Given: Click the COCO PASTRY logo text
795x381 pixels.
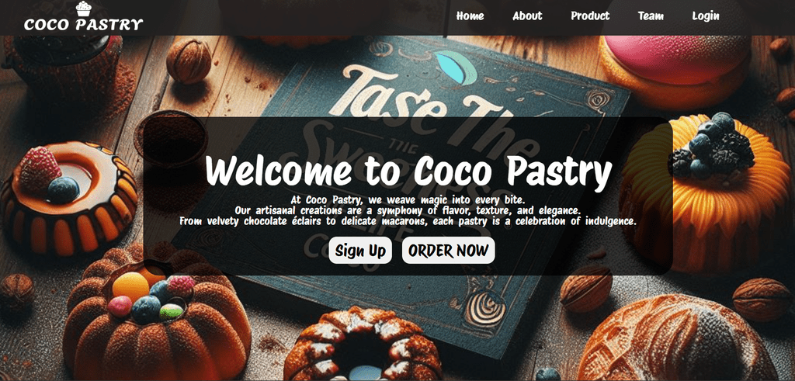Looking at the screenshot, I should coord(84,24).
